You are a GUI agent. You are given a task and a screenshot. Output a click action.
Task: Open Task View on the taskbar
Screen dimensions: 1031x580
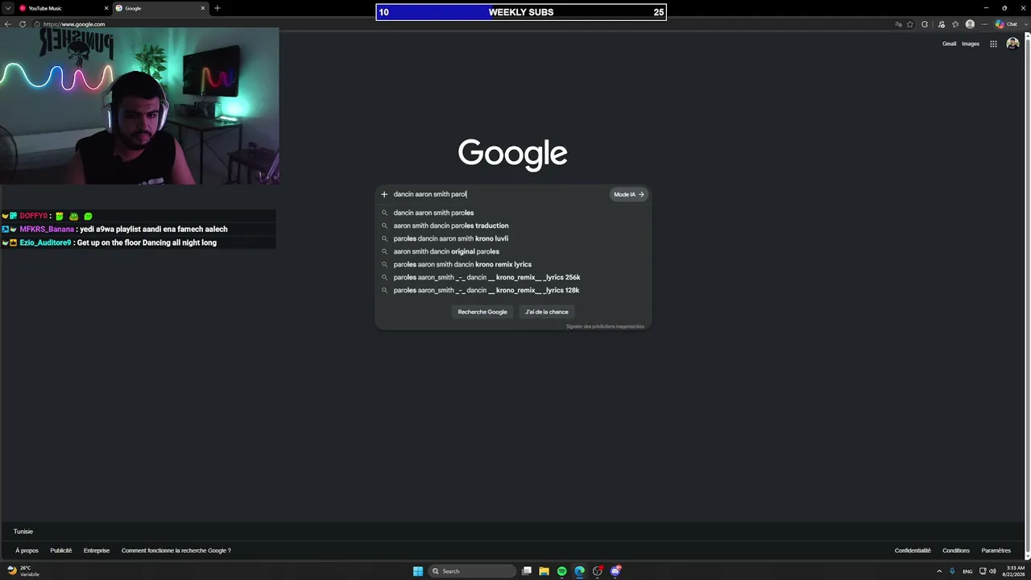[527, 571]
